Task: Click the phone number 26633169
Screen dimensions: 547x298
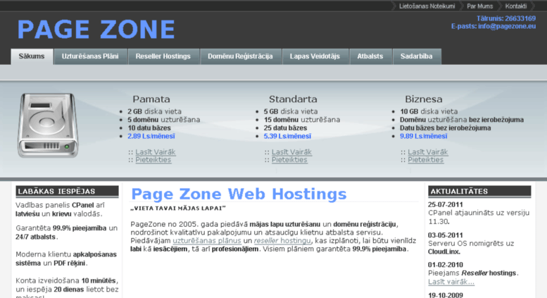Action: pos(520,18)
